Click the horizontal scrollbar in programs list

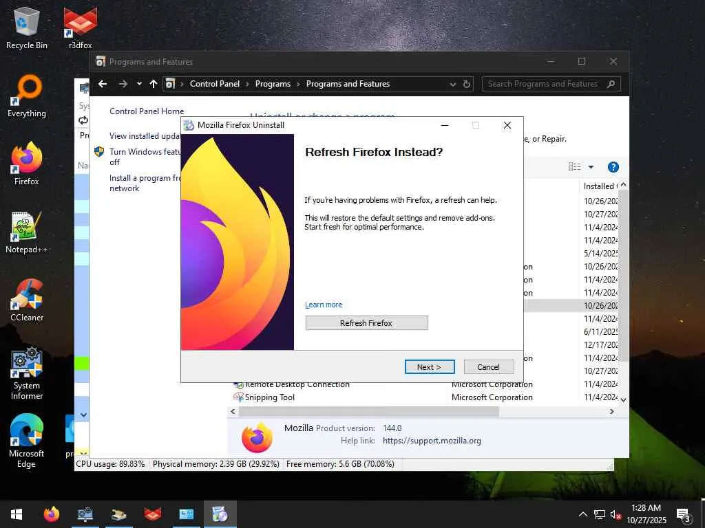coord(369,412)
